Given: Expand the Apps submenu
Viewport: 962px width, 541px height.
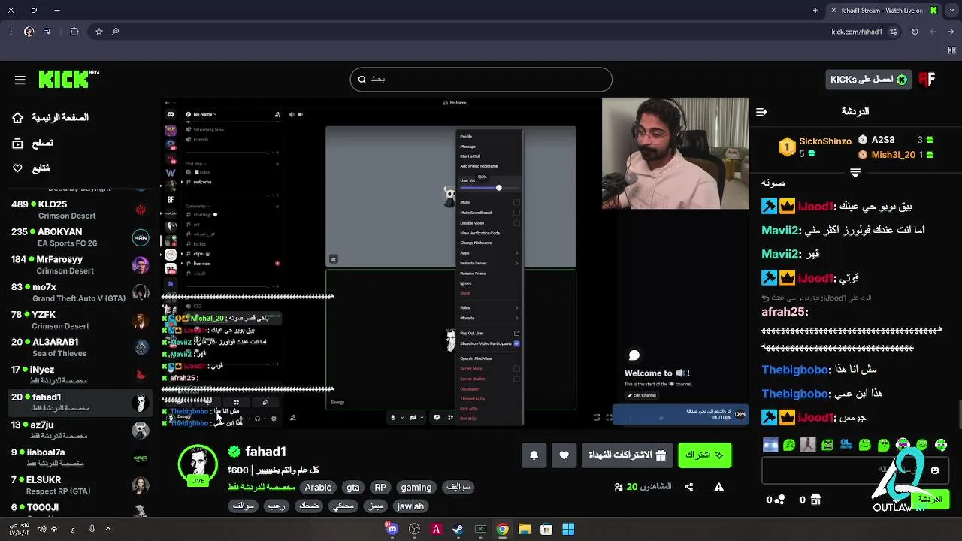Looking at the screenshot, I should click(489, 253).
